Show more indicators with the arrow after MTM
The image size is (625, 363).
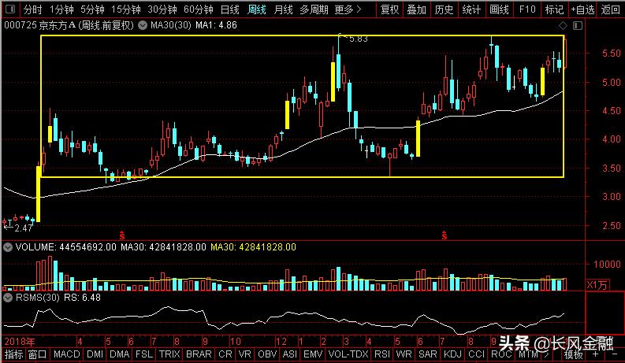tap(547, 354)
